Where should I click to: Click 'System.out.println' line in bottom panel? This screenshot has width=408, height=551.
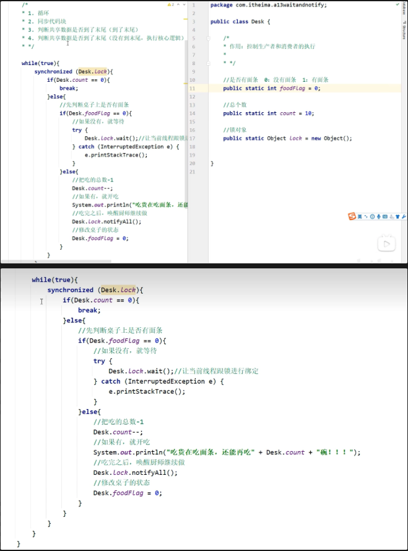coord(227,452)
